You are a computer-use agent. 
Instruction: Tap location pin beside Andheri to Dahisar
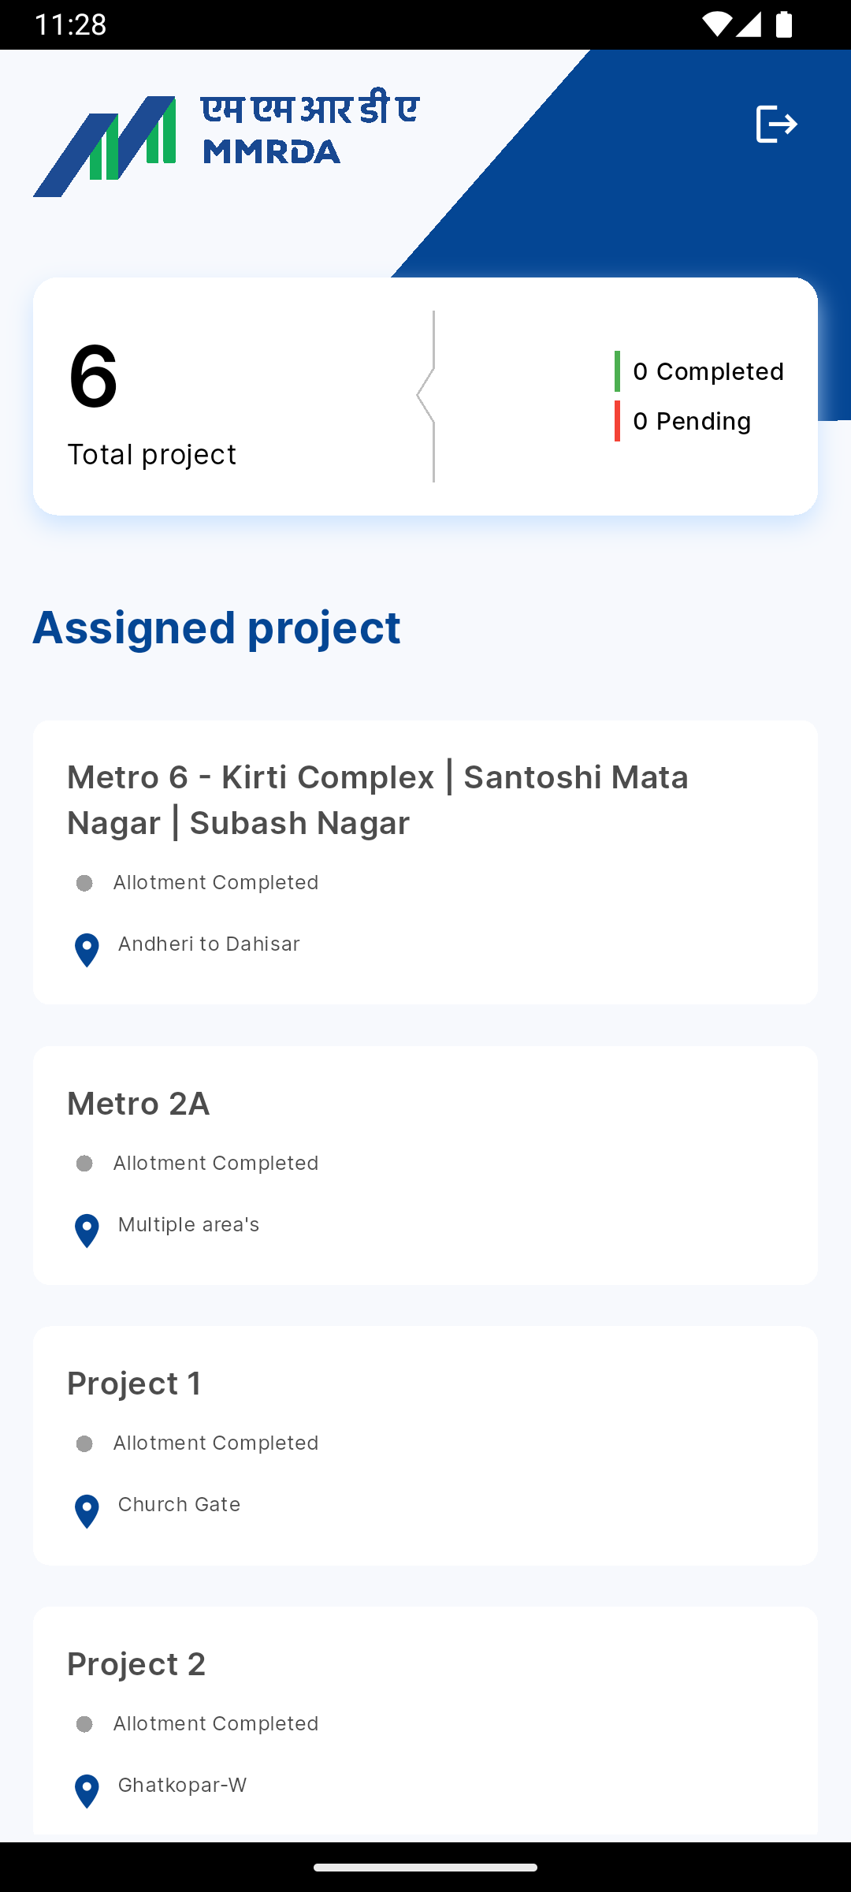click(87, 950)
